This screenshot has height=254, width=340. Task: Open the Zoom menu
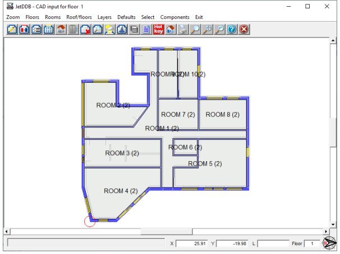click(13, 17)
